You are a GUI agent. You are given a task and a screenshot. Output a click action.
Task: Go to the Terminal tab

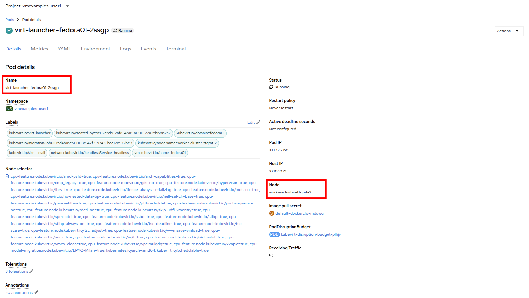(x=176, y=49)
